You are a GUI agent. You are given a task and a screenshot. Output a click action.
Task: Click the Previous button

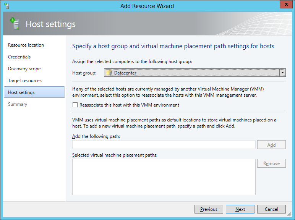tap(209, 209)
